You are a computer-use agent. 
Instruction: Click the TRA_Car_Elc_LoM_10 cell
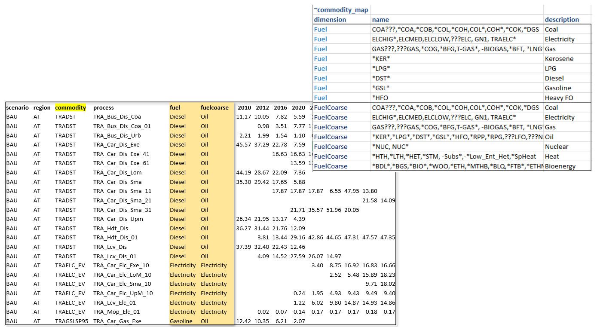122,275
